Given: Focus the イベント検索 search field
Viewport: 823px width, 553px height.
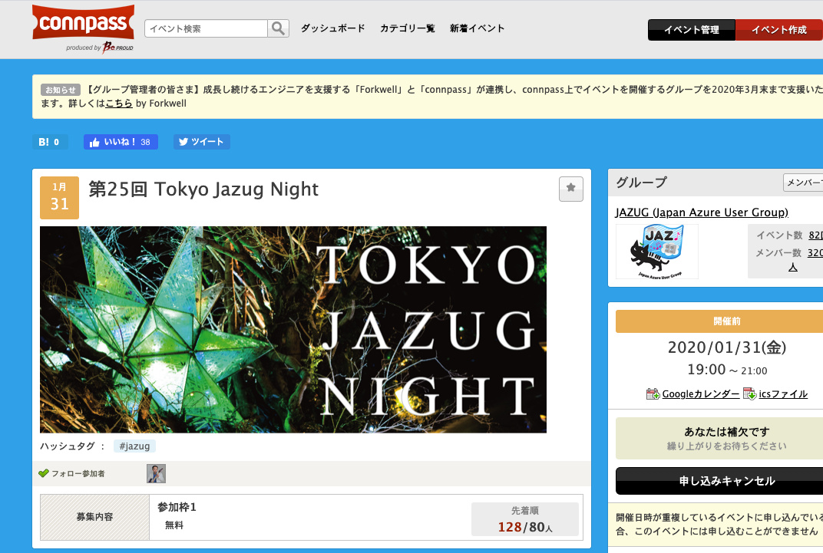Looking at the screenshot, I should pos(206,28).
